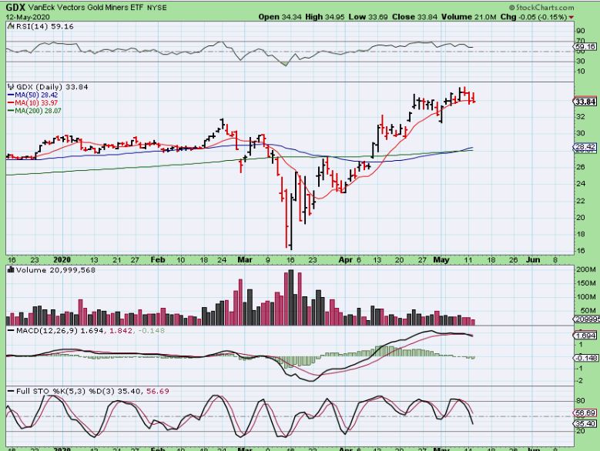600x451 pixels.
Task: Click the Apr label on price chart date axis
Action: coord(346,259)
